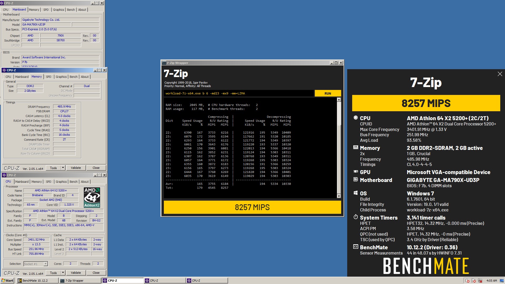Click the yellow RUN button in 7-Zip Wrapper

point(328,93)
